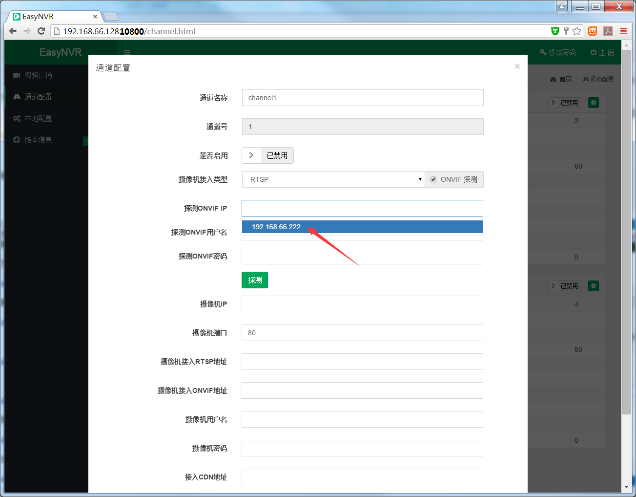Reload the page with refresh icon
The image size is (636, 497).
[41, 31]
